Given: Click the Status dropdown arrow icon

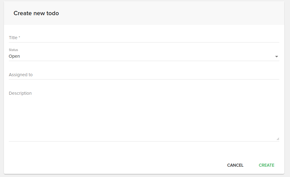Looking at the screenshot, I should click(277, 56).
